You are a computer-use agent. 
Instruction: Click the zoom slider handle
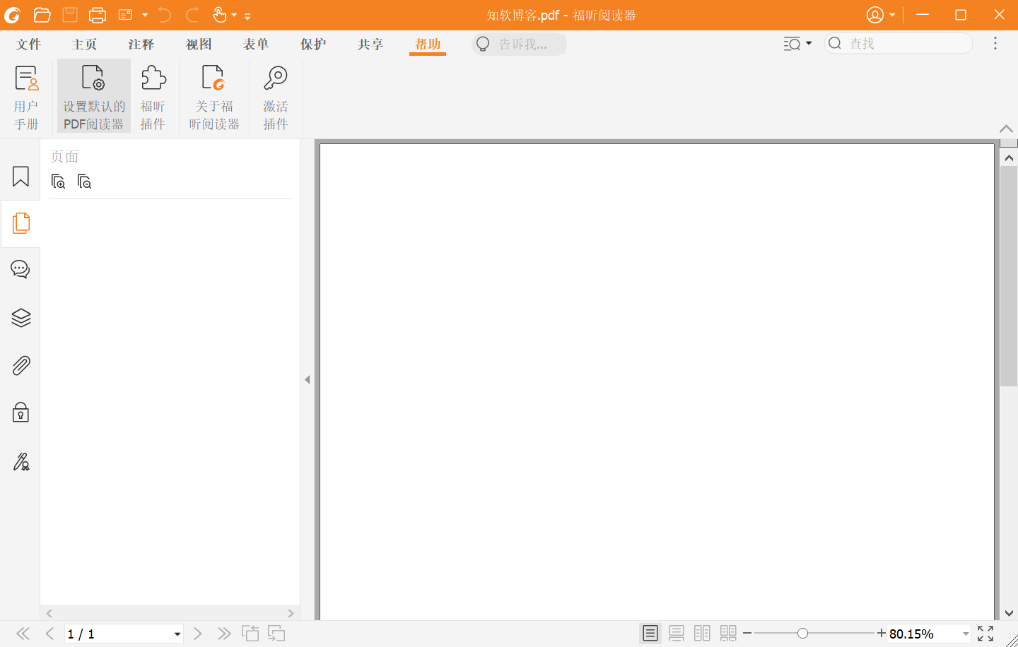coord(803,634)
